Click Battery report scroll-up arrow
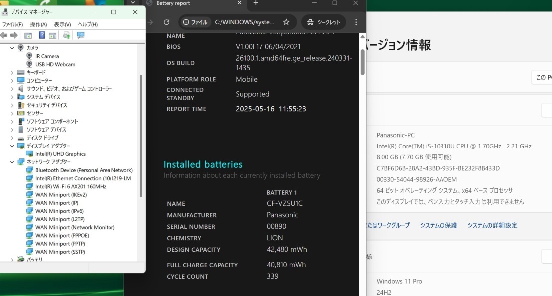Image resolution: width=552 pixels, height=296 pixels. [362, 37]
